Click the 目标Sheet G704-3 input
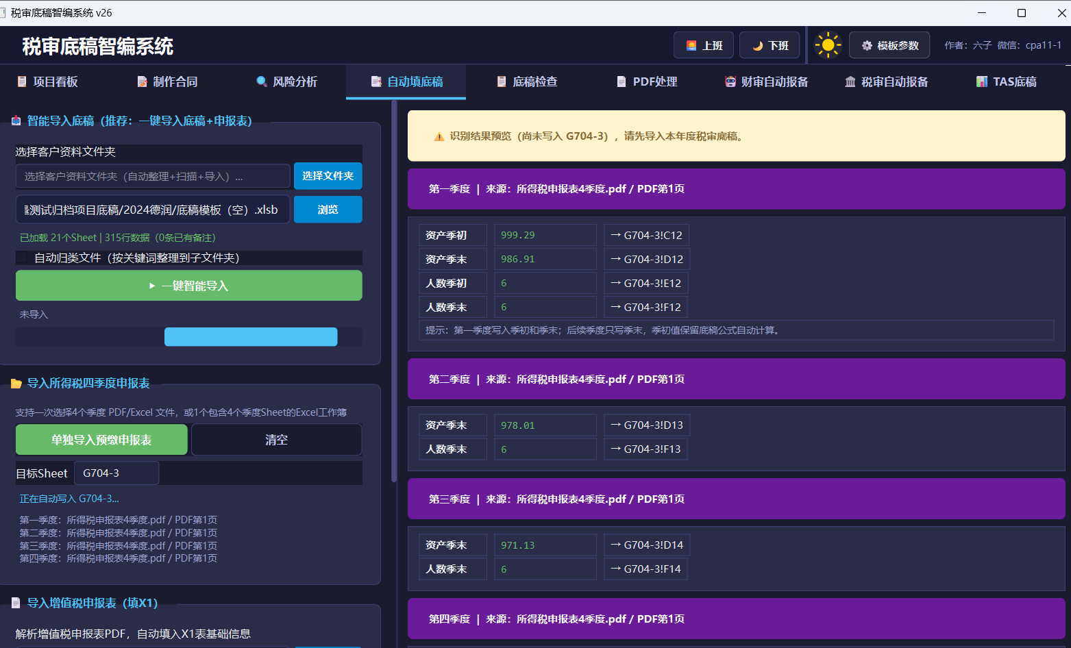 116,473
